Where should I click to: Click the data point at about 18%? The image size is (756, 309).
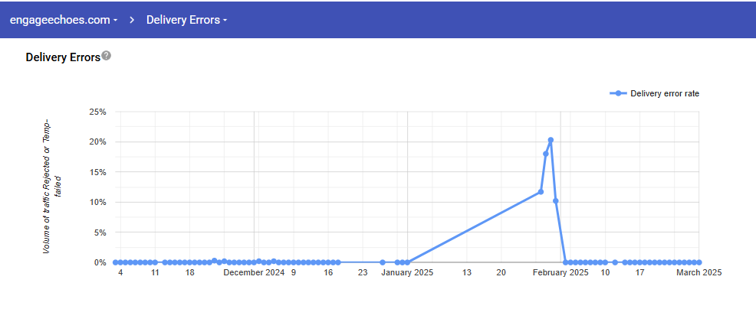click(546, 154)
